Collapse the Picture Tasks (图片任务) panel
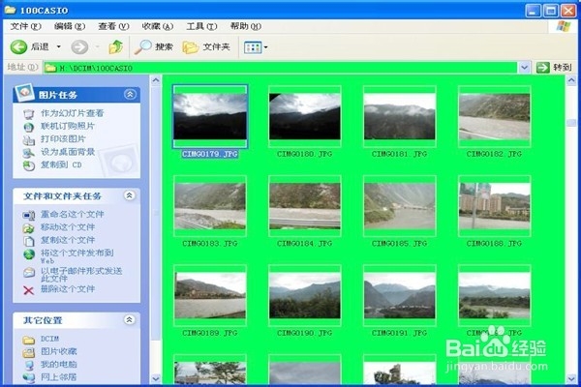 pos(130,94)
